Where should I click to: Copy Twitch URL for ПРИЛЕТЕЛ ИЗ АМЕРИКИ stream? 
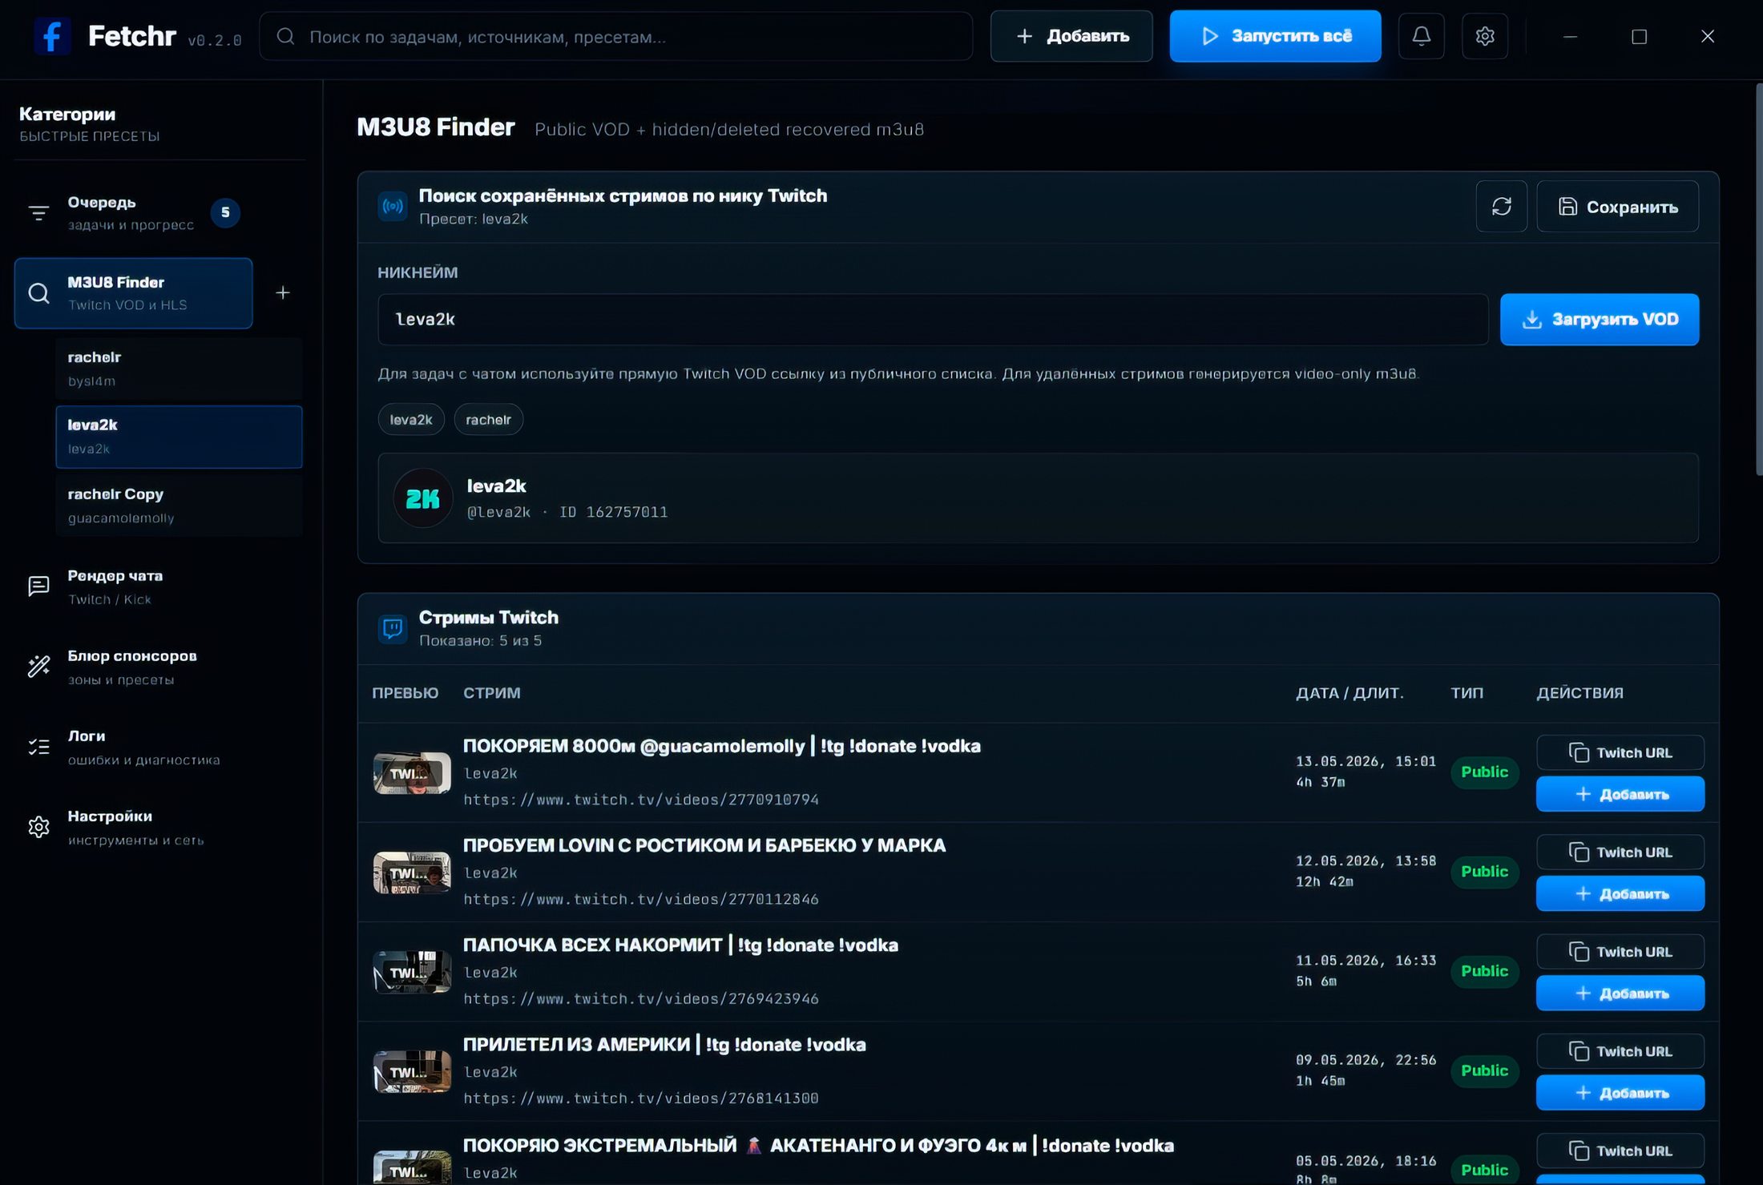1620,1051
